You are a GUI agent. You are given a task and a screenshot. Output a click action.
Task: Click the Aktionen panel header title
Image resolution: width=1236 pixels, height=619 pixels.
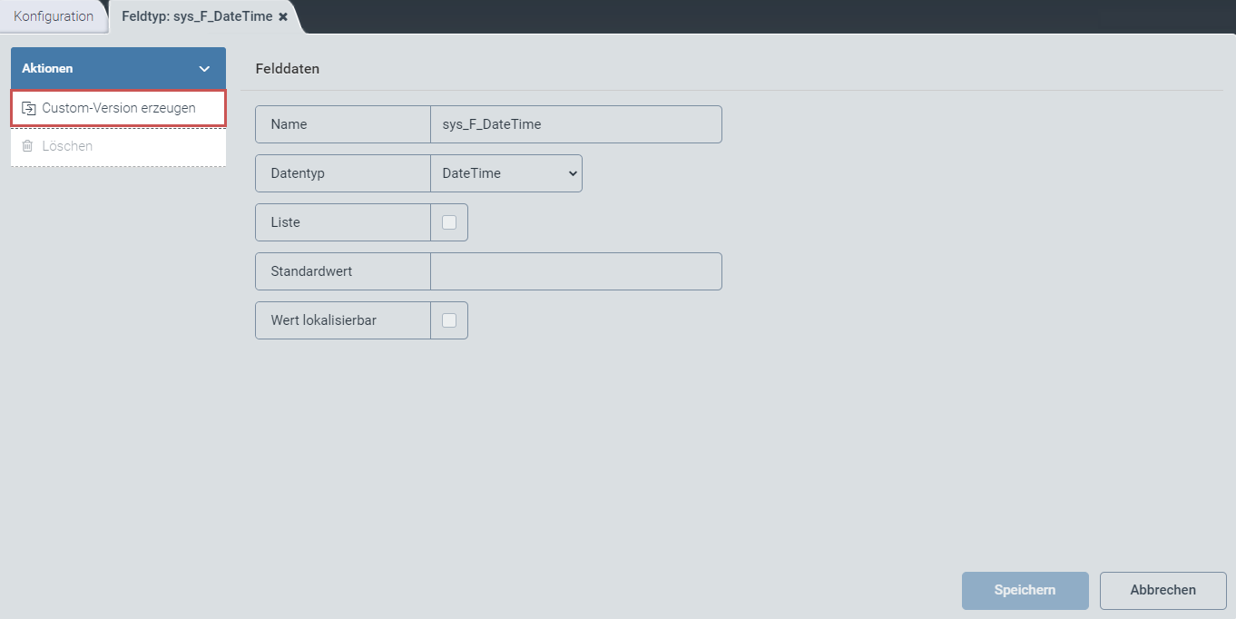tap(47, 69)
